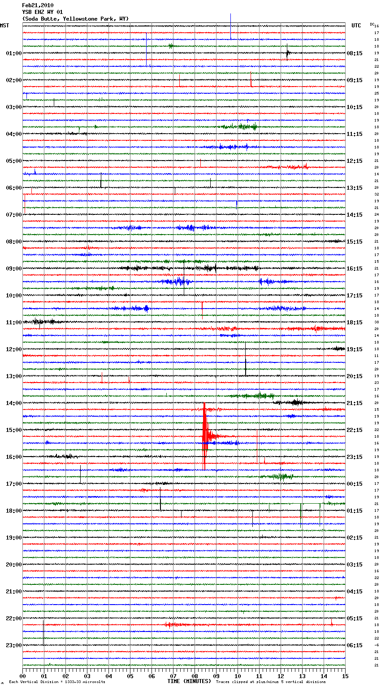The image size is (381, 688).
Task: Click the 23:15 UTC time label
Action: [355, 457]
